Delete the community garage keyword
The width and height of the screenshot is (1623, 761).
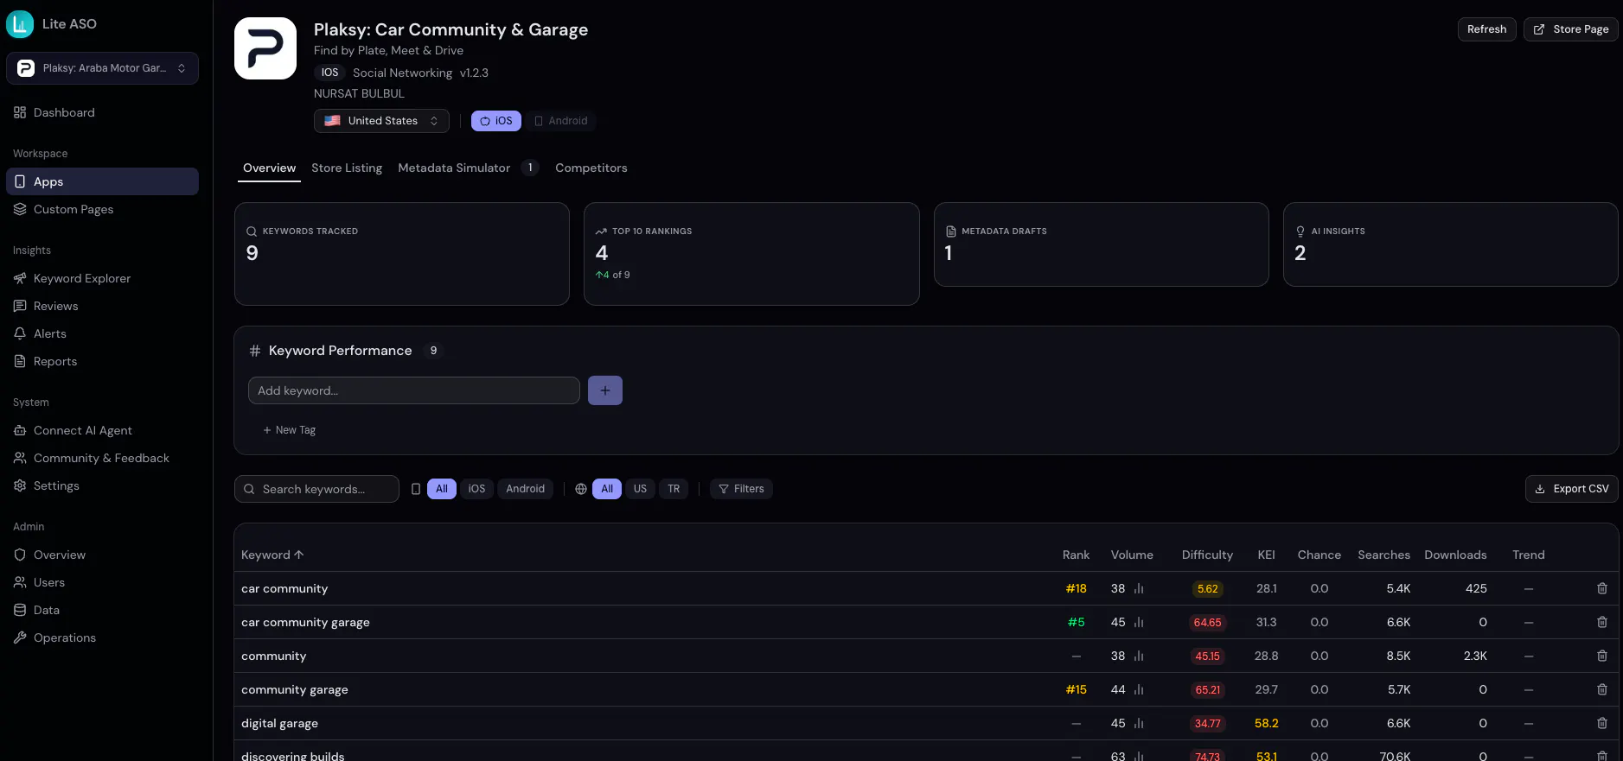[1602, 689]
